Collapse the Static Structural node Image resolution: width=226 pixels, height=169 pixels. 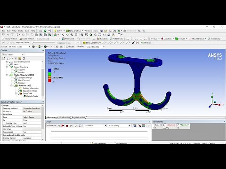7,75
